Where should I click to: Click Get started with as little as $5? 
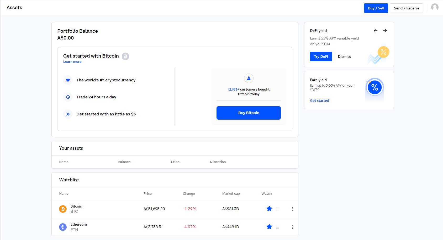click(106, 114)
